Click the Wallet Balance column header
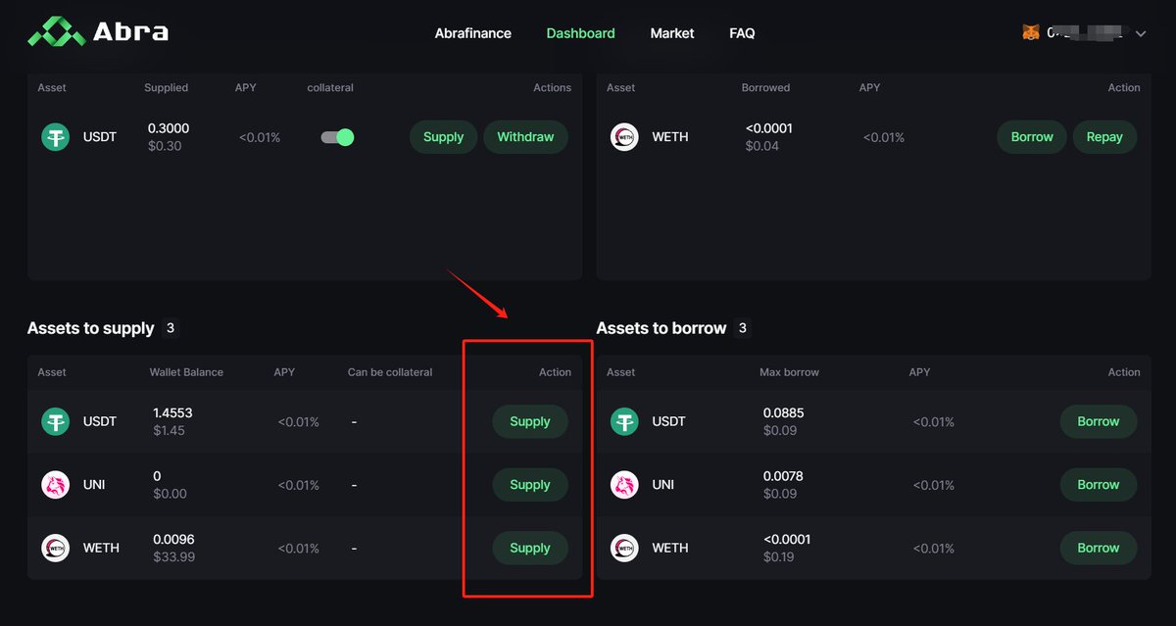This screenshot has height=626, width=1176. tap(186, 372)
